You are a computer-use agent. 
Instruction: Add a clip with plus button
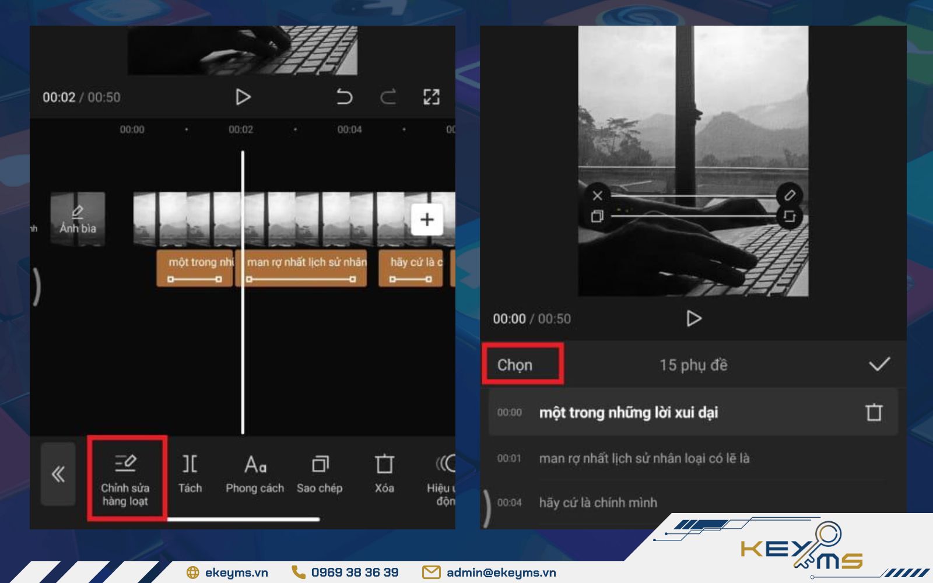427,219
